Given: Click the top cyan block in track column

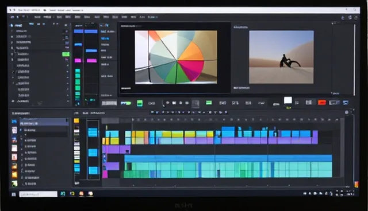Looking at the screenshot, I should [x=93, y=132].
